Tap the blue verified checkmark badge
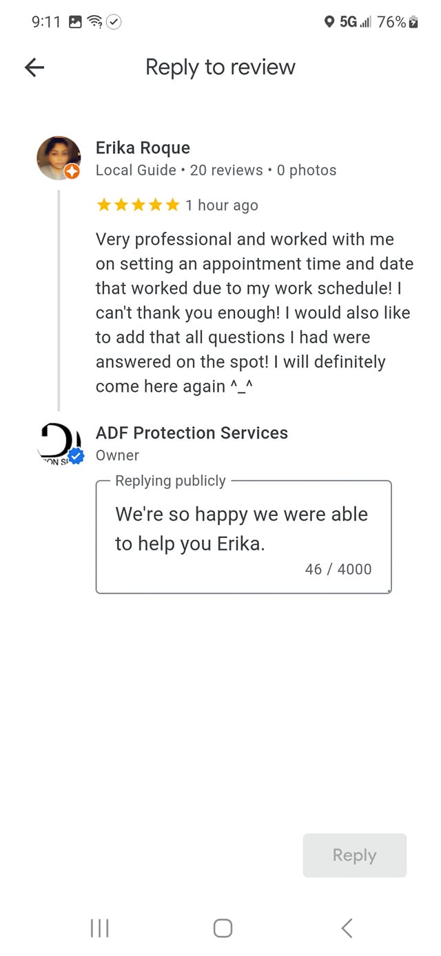 click(x=76, y=456)
